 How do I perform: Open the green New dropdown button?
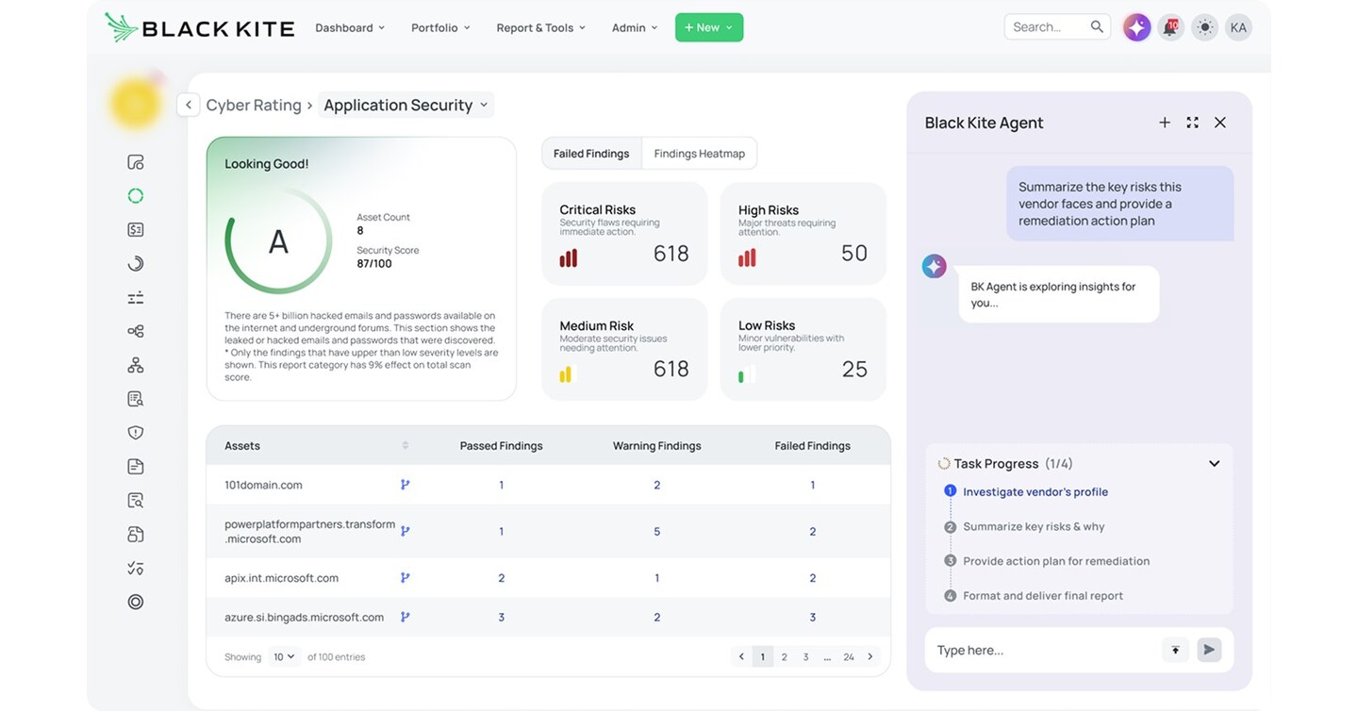click(x=709, y=27)
